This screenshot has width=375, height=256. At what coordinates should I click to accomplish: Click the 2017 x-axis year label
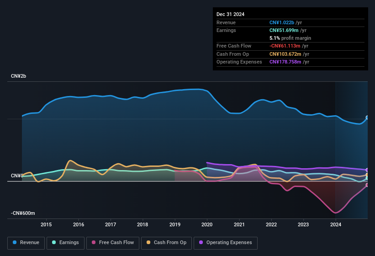click(111, 224)
